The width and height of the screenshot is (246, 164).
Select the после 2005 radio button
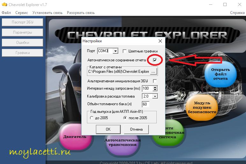(125, 118)
